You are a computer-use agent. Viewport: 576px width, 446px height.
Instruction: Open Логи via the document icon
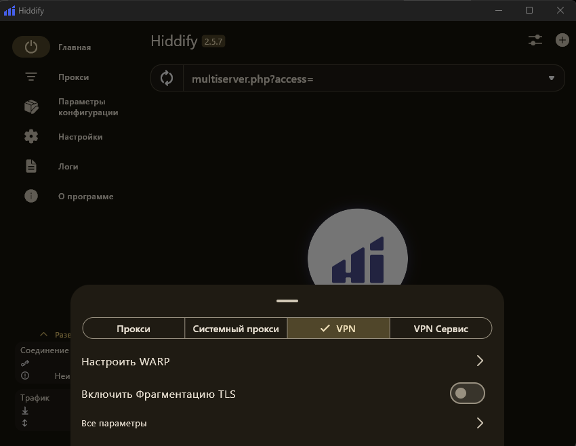pos(31,166)
